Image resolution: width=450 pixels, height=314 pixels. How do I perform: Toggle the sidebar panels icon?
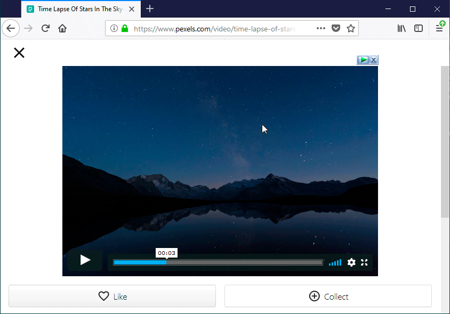419,28
